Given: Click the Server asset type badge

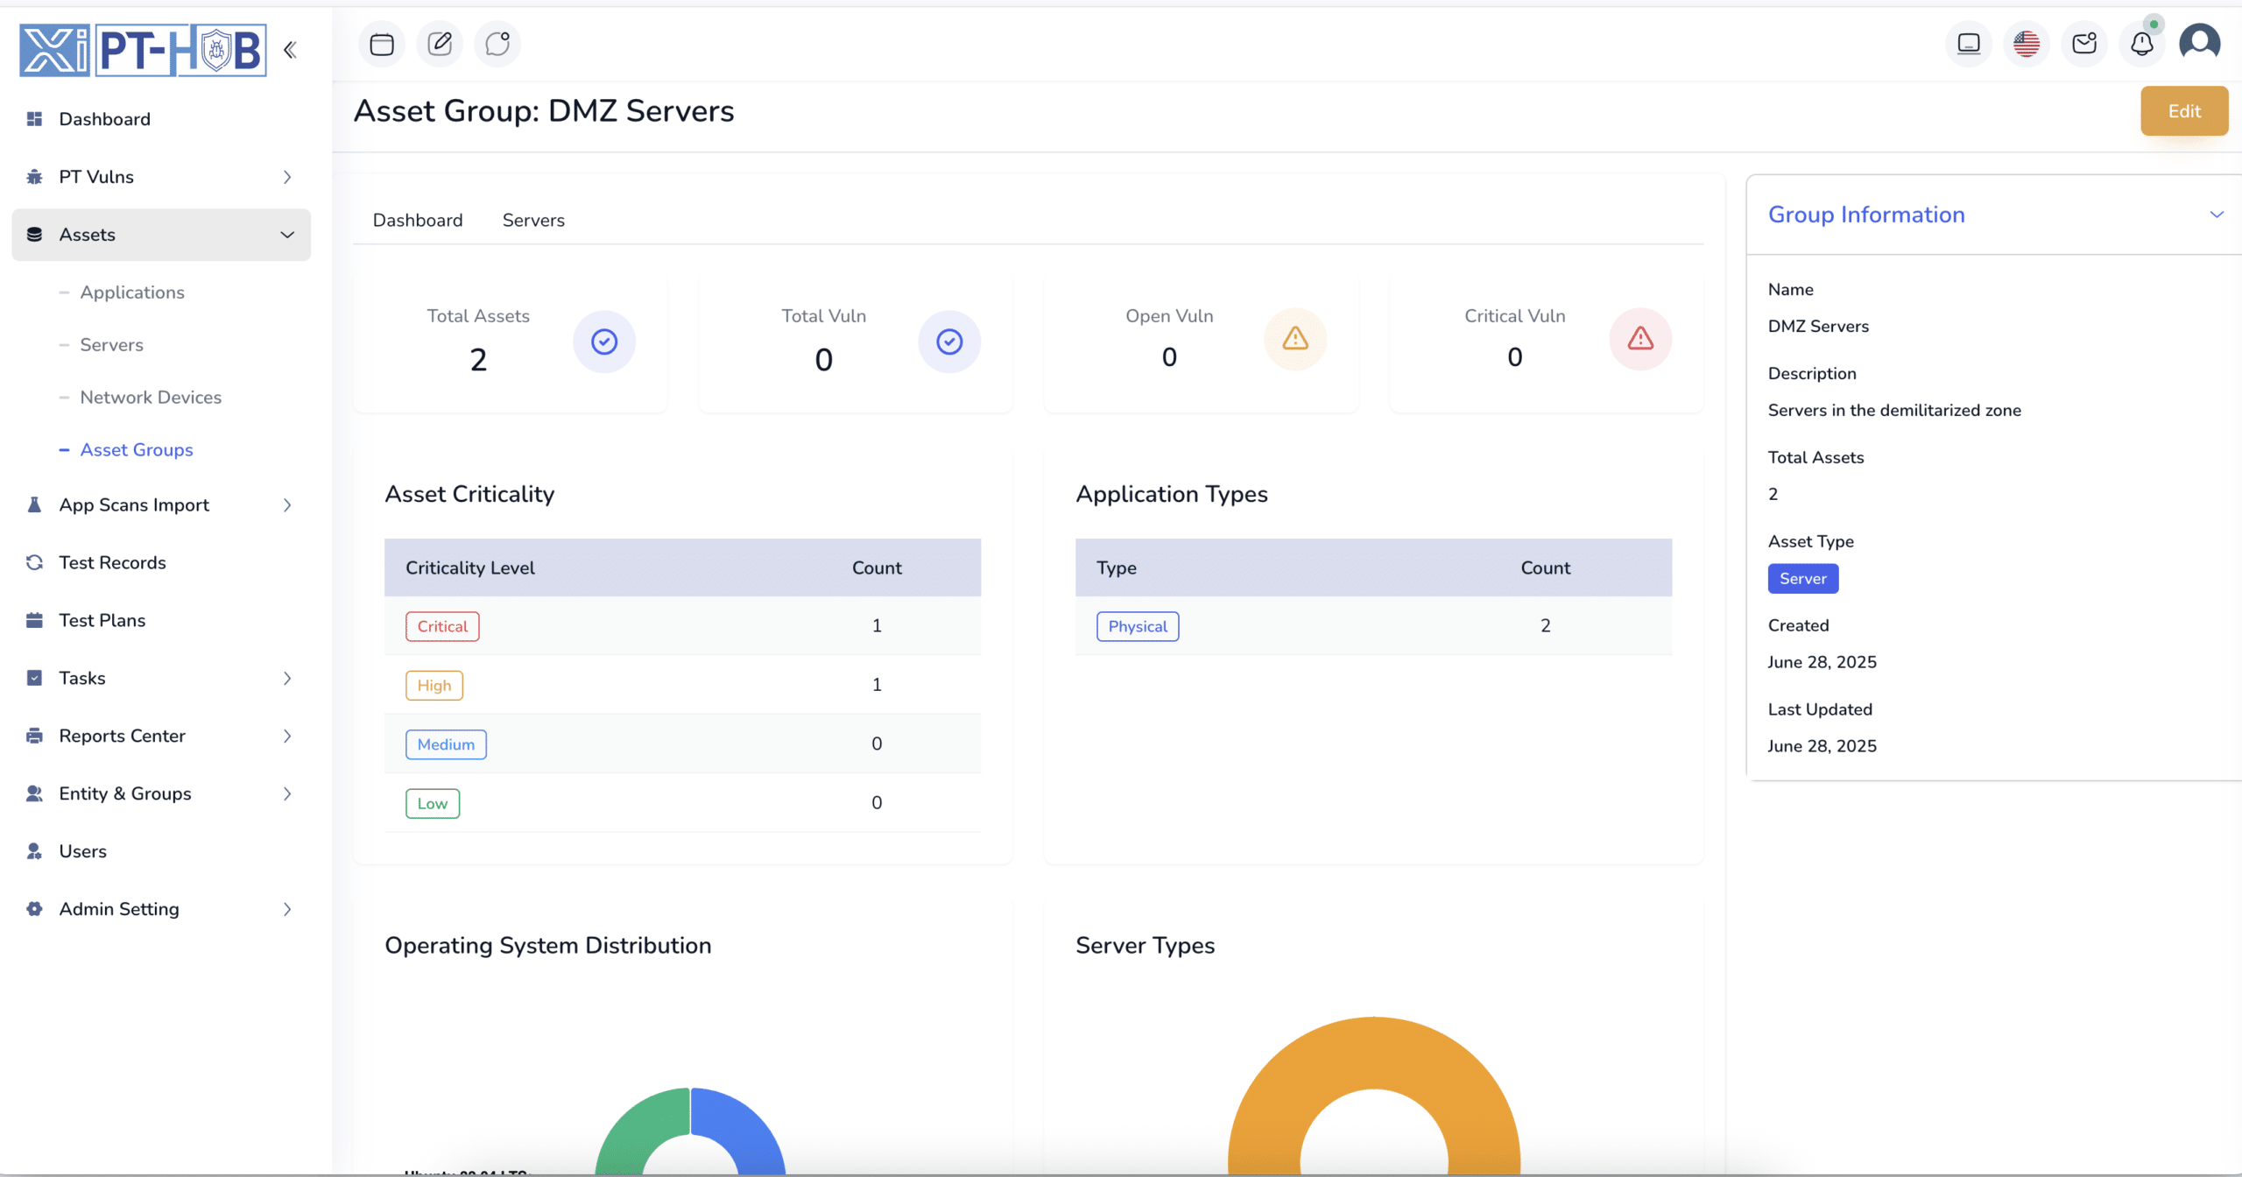Looking at the screenshot, I should tap(1803, 579).
